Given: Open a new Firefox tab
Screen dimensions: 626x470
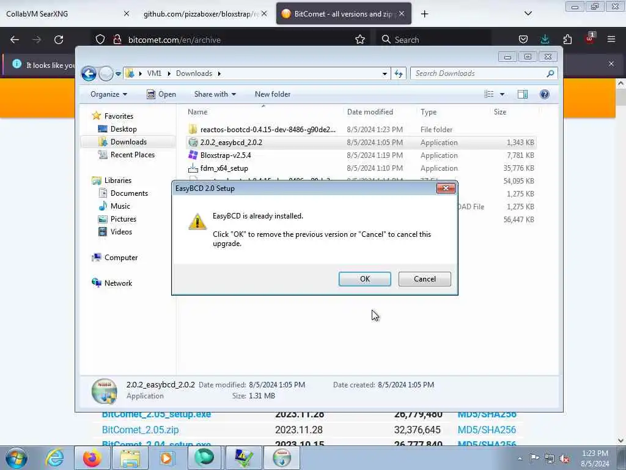Looking at the screenshot, I should (x=424, y=14).
